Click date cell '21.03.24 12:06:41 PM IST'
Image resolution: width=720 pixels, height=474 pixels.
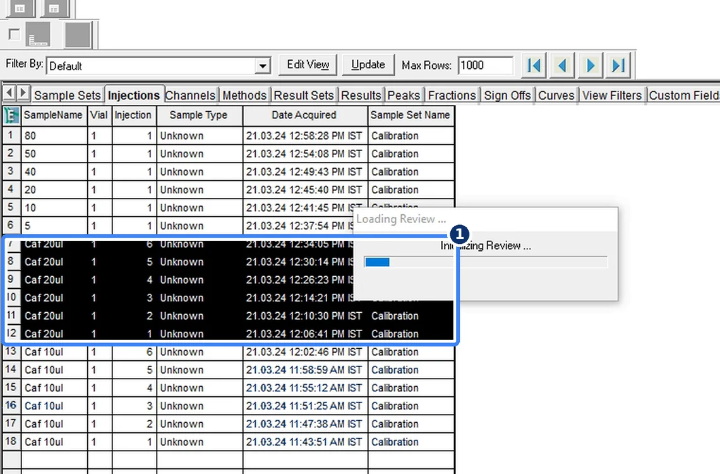click(304, 334)
